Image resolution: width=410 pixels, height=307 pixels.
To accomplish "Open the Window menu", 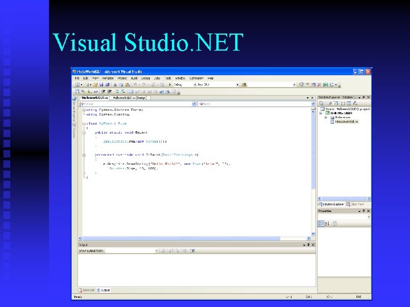I will click(180, 78).
